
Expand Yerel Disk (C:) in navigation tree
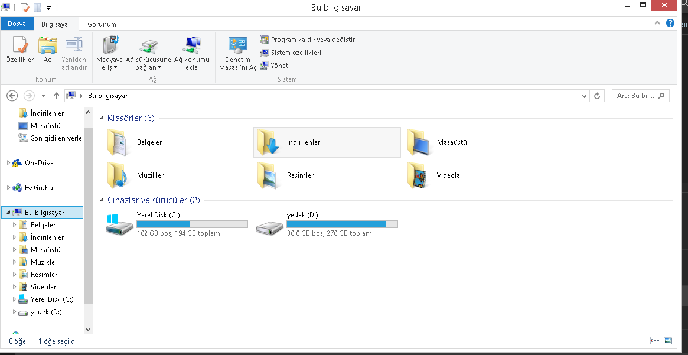click(14, 299)
